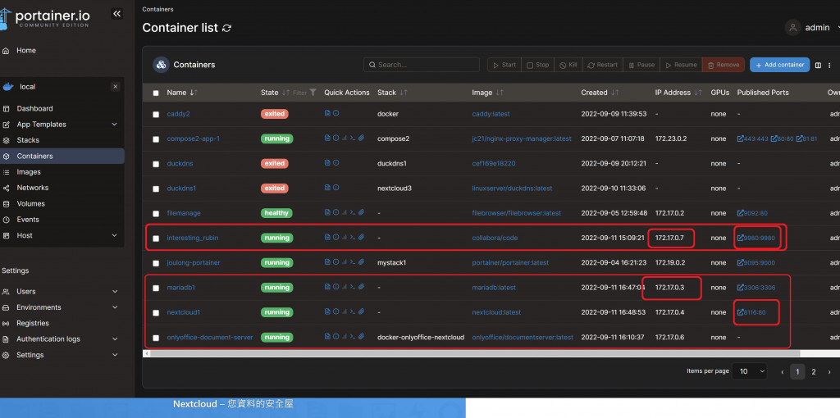Open the logs icon for caddy2
This screenshot has height=418, width=840.
pos(327,113)
